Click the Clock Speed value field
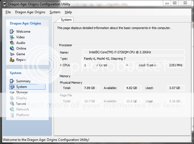This screenshot has width=194, height=144. pyautogui.click(x=176, y=65)
